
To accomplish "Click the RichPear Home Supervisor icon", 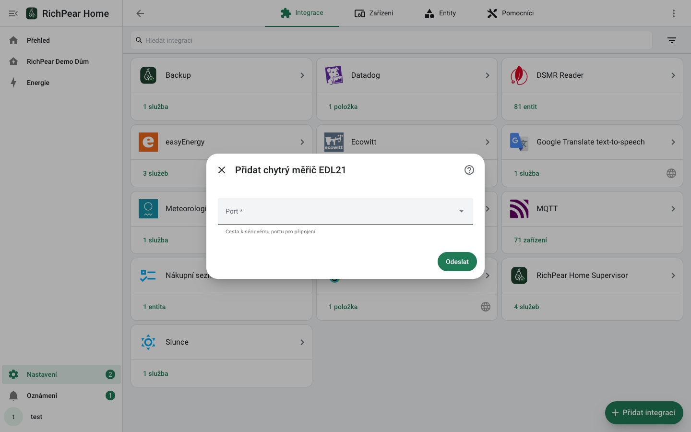I will point(519,276).
